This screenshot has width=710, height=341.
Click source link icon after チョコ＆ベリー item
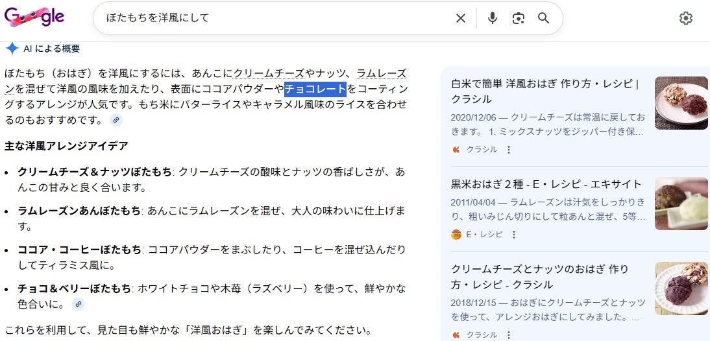point(78,304)
